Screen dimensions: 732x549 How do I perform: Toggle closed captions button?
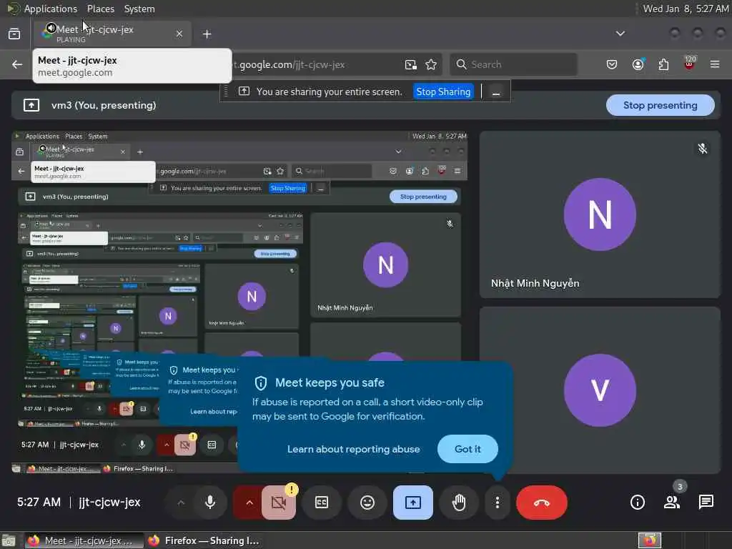322,503
